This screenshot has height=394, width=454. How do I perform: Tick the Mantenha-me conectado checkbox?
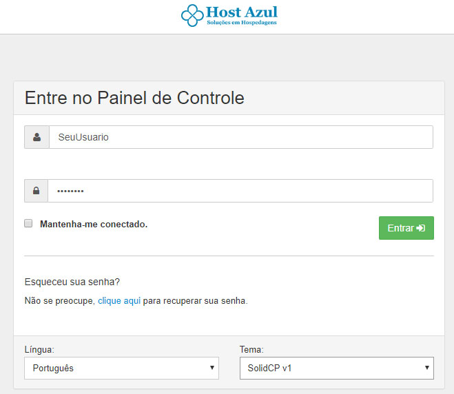28,223
